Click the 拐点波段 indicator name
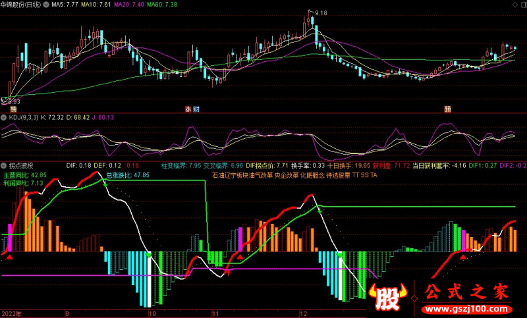 (x=21, y=165)
